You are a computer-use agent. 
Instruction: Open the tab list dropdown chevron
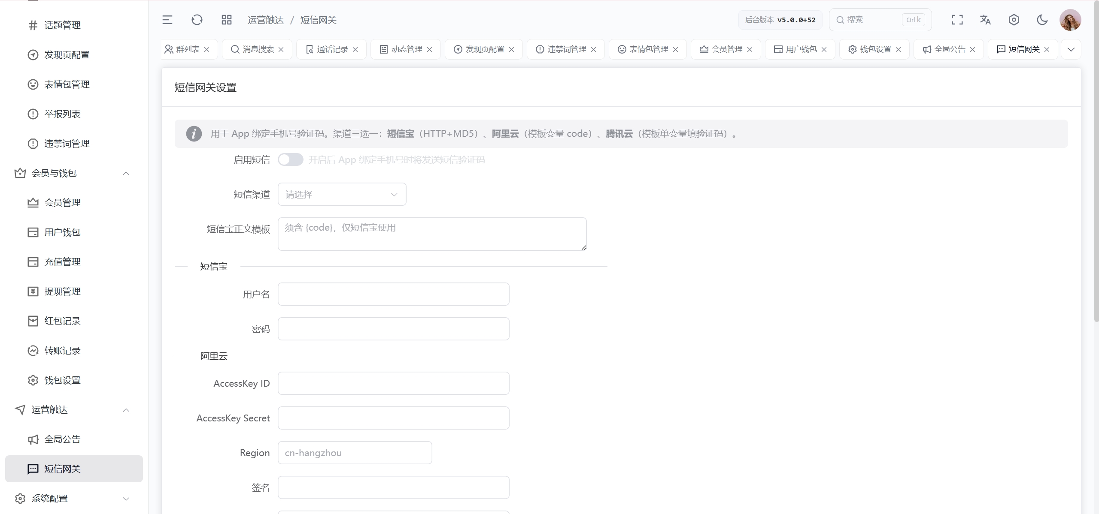pos(1071,49)
